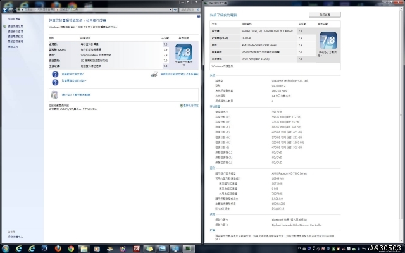
Task: Open the media player taskbar icon
Action: 97,249
